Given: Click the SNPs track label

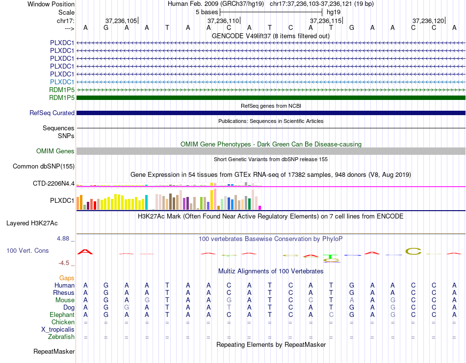Looking at the screenshot, I should pyautogui.click(x=66, y=136).
